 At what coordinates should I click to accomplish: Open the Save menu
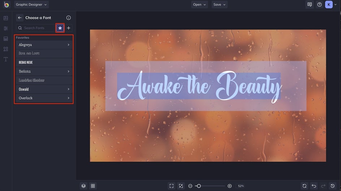coord(219,5)
